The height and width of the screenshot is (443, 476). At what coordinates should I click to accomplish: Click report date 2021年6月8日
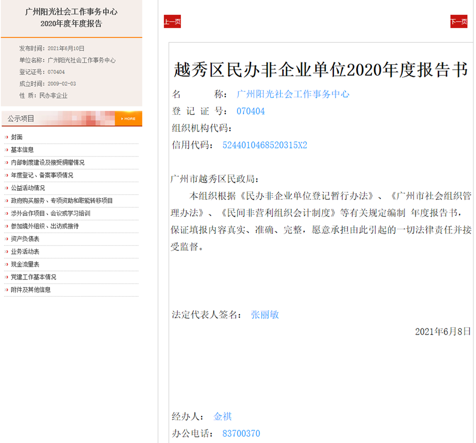pyautogui.click(x=443, y=332)
